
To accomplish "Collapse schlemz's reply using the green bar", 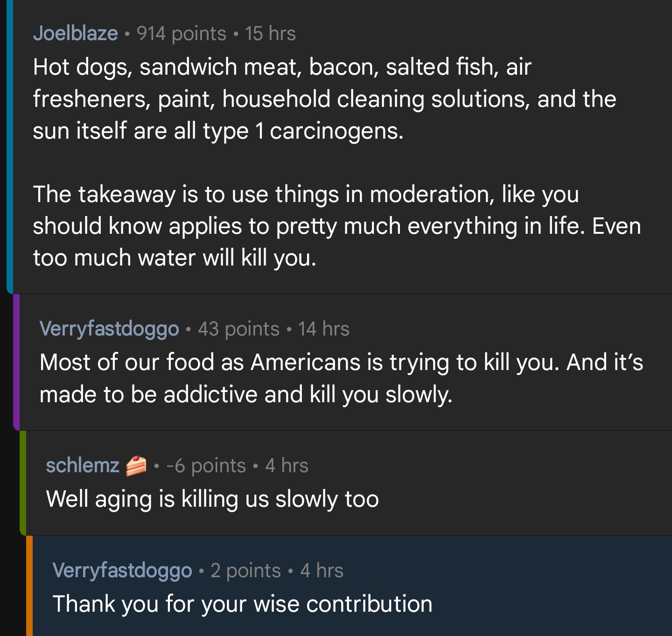I will [23, 483].
